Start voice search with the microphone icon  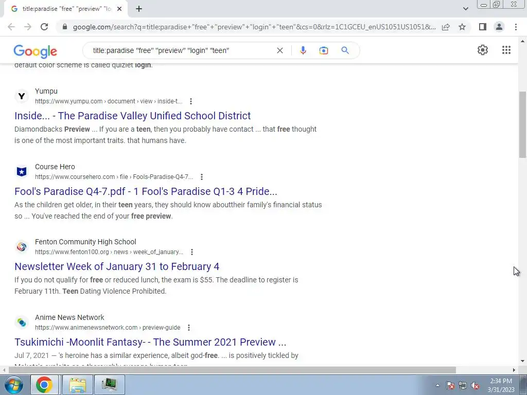click(x=303, y=50)
